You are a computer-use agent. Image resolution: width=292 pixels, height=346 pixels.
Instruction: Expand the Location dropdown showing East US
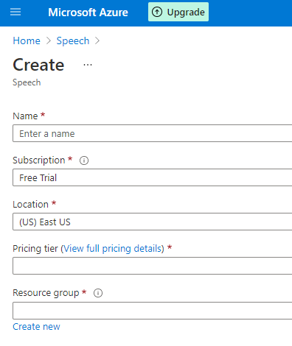[153, 222]
